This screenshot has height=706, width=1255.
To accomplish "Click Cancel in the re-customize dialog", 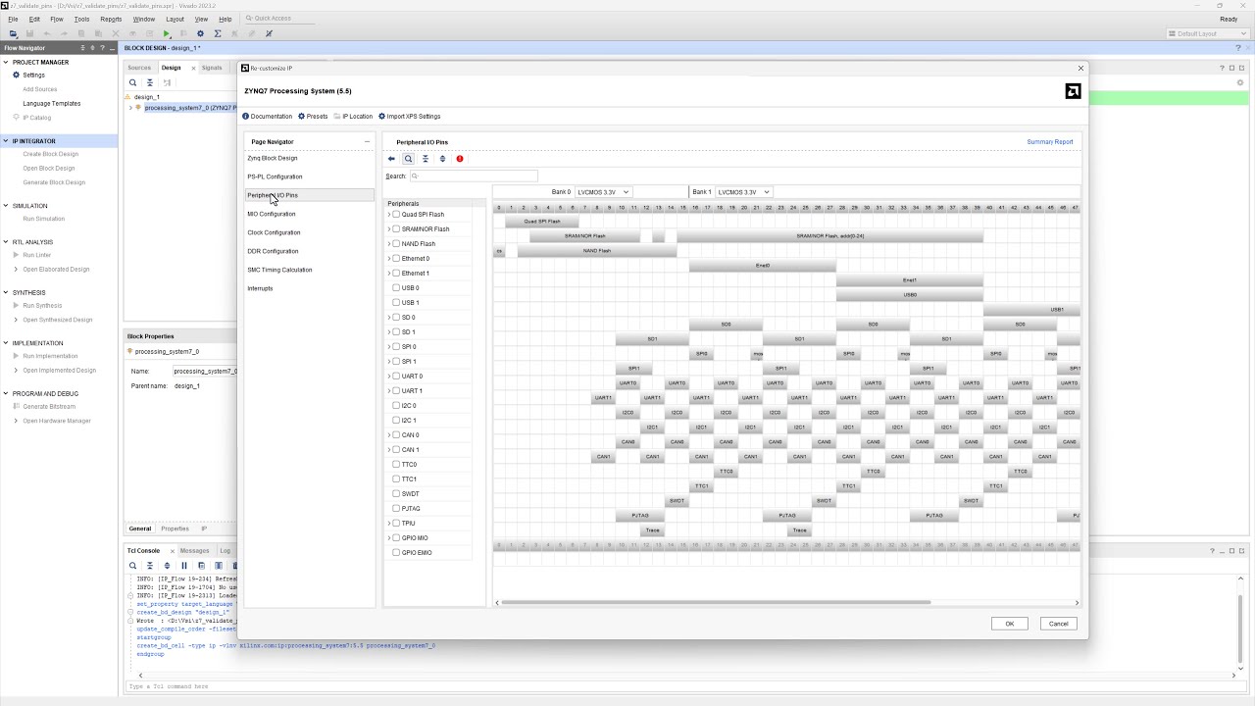I will 1059,624.
